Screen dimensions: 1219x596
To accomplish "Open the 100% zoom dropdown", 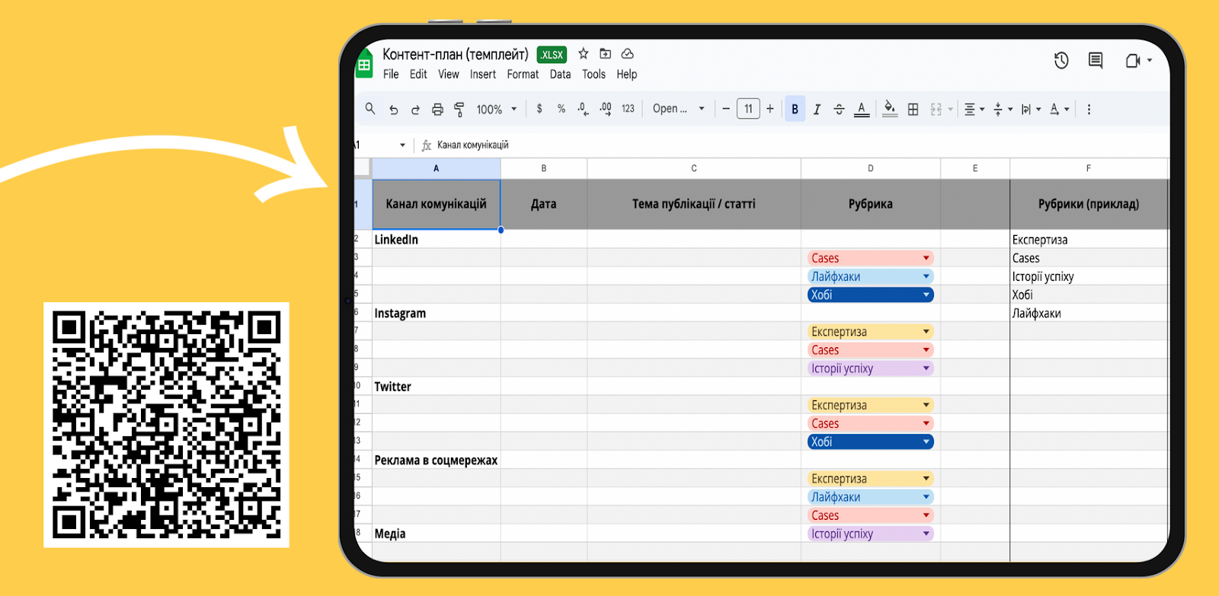I will [x=497, y=110].
